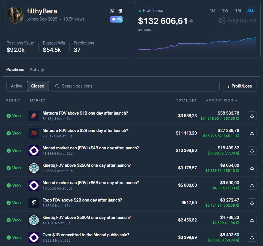Image resolution: width=263 pixels, height=246 pixels.
Task: Click the green Profit/Loss triangle indicator
Action: [140, 11]
